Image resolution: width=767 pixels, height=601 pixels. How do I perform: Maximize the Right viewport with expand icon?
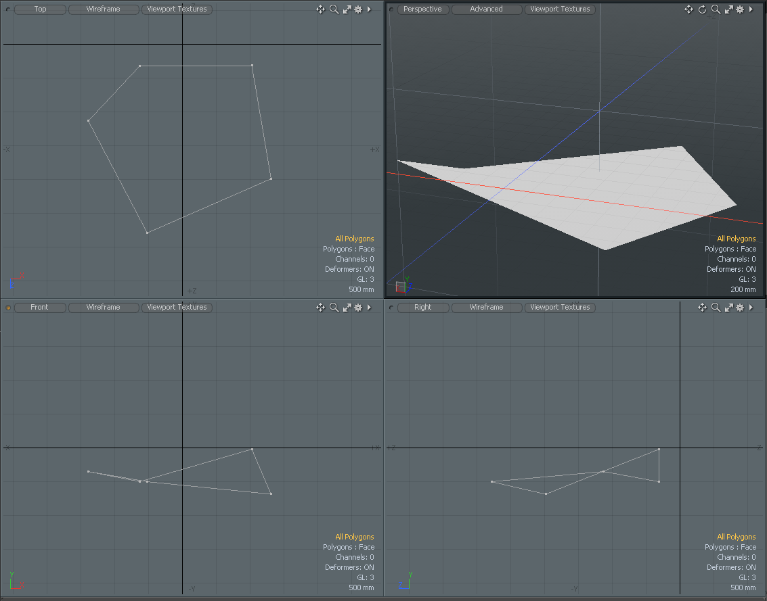point(728,308)
